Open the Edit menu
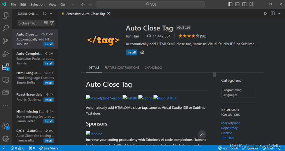The width and height of the screenshot is (285, 151). click(x=23, y=4)
